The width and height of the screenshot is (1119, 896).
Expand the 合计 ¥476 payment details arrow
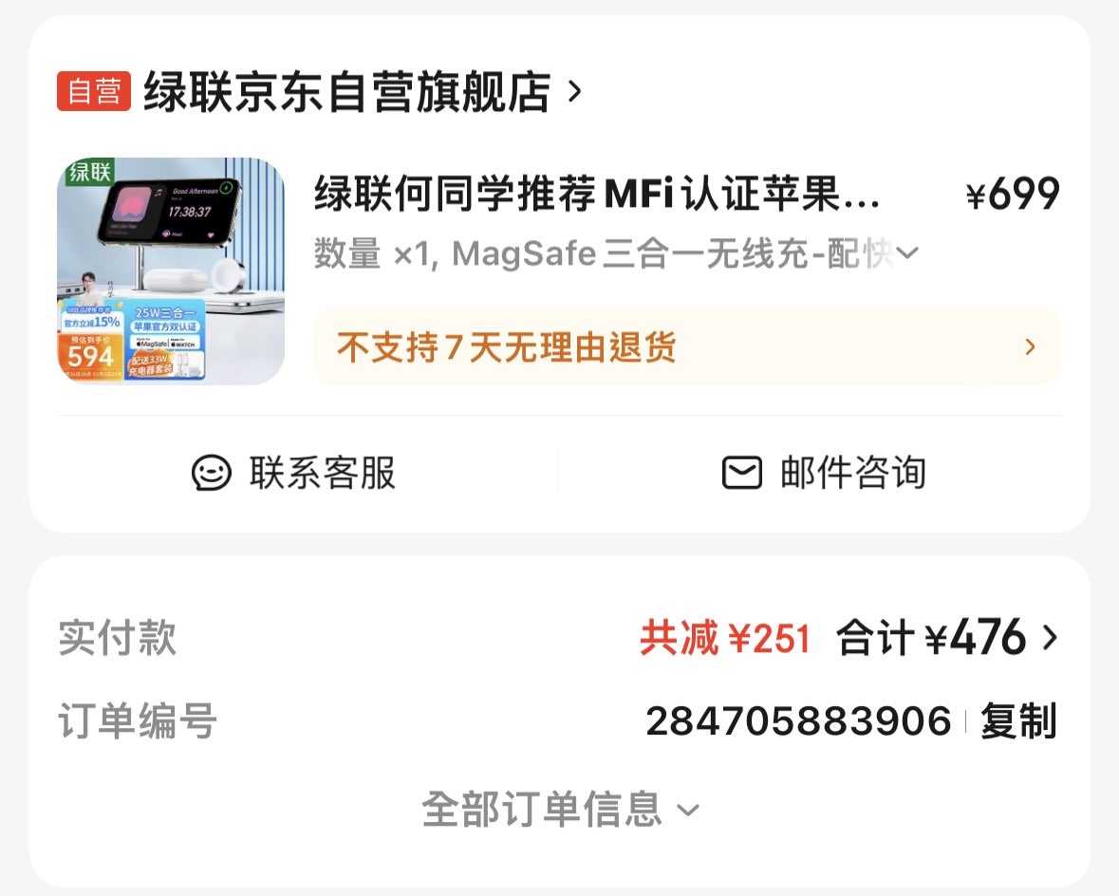point(1049,638)
